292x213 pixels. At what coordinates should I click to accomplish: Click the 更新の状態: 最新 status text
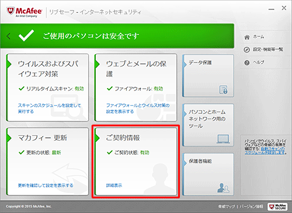(44, 152)
